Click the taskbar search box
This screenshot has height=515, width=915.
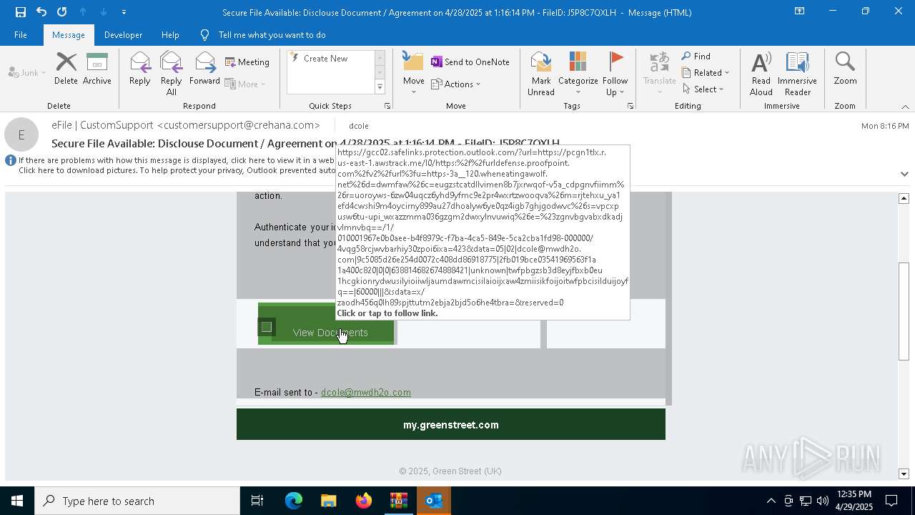point(137,501)
